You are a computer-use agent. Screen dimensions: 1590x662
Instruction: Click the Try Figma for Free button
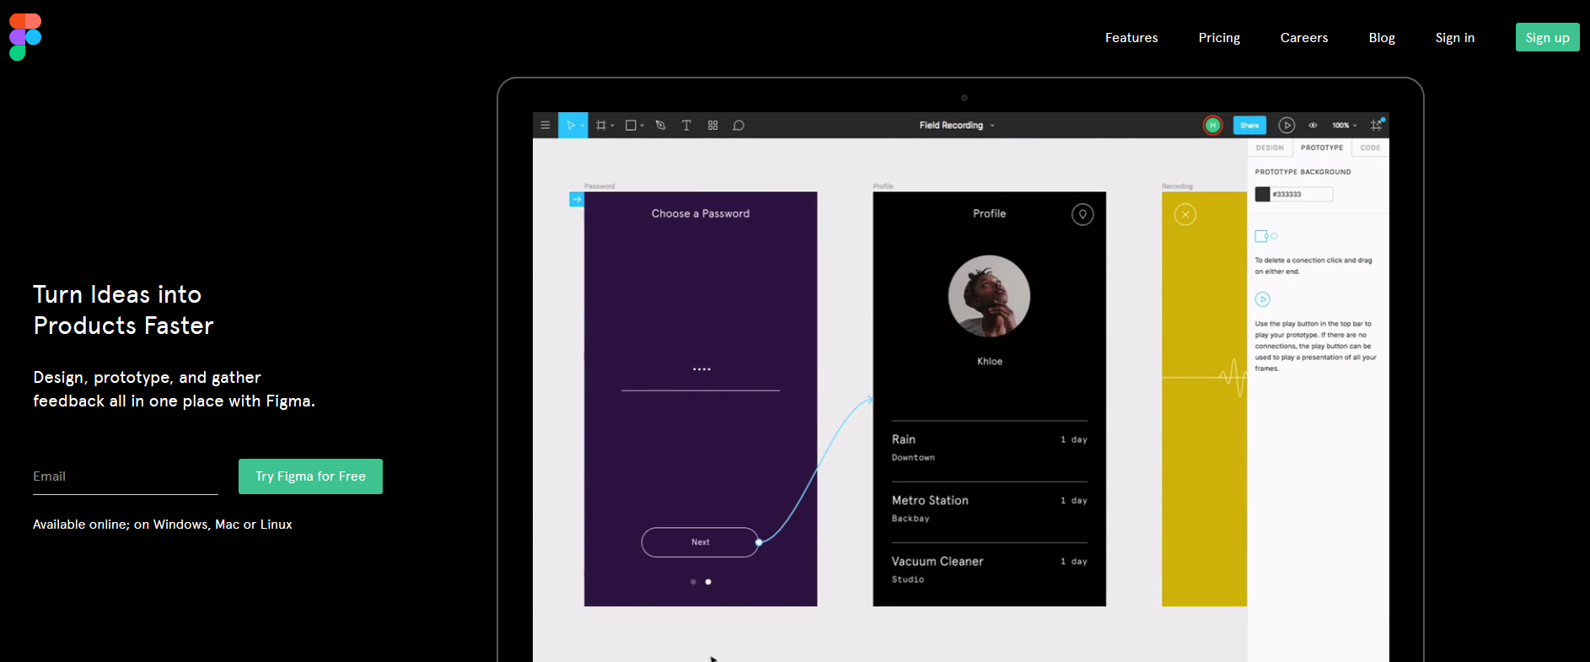pos(310,476)
